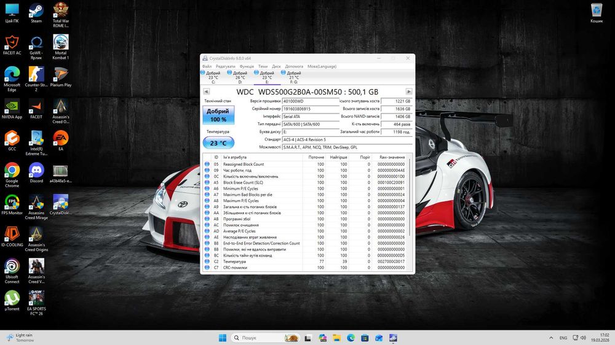The image size is (615, 345).
Task: Select the F: G: disk tab
Action: pos(294,77)
